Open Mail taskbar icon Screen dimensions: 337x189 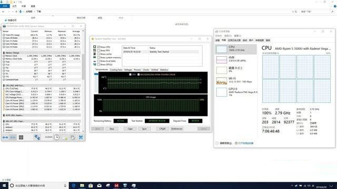[x=100, y=185]
